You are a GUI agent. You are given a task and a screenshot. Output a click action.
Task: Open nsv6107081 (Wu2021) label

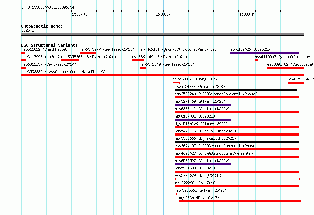(x=195, y=116)
